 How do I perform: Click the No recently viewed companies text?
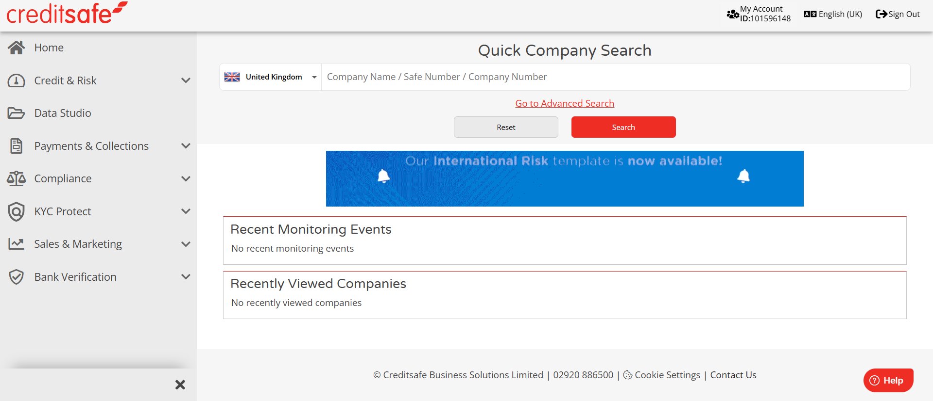click(296, 303)
